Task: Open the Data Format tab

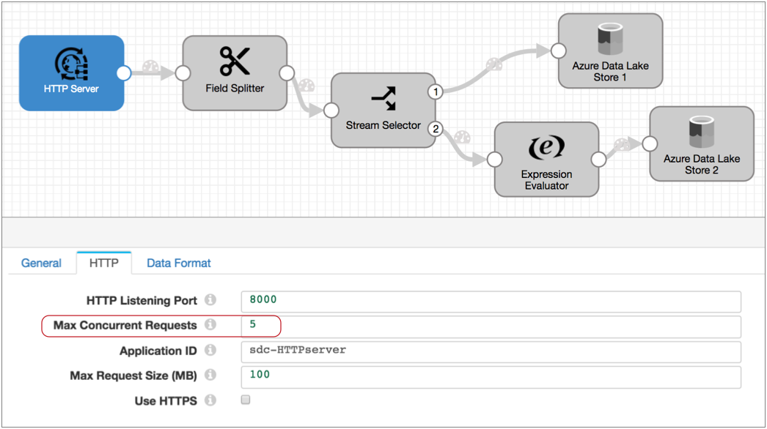Action: point(178,264)
